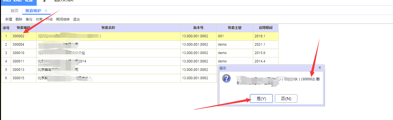Click 恢复 in the toolbar
The image size is (393, 120).
tap(39, 19)
